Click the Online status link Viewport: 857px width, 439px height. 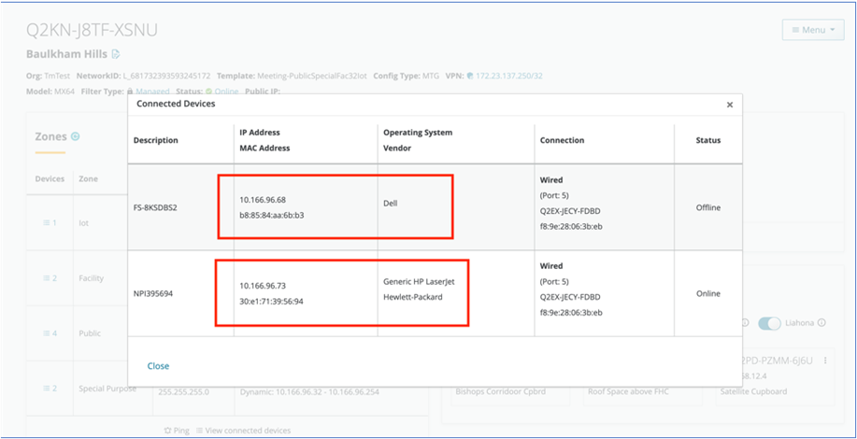pyautogui.click(x=226, y=92)
